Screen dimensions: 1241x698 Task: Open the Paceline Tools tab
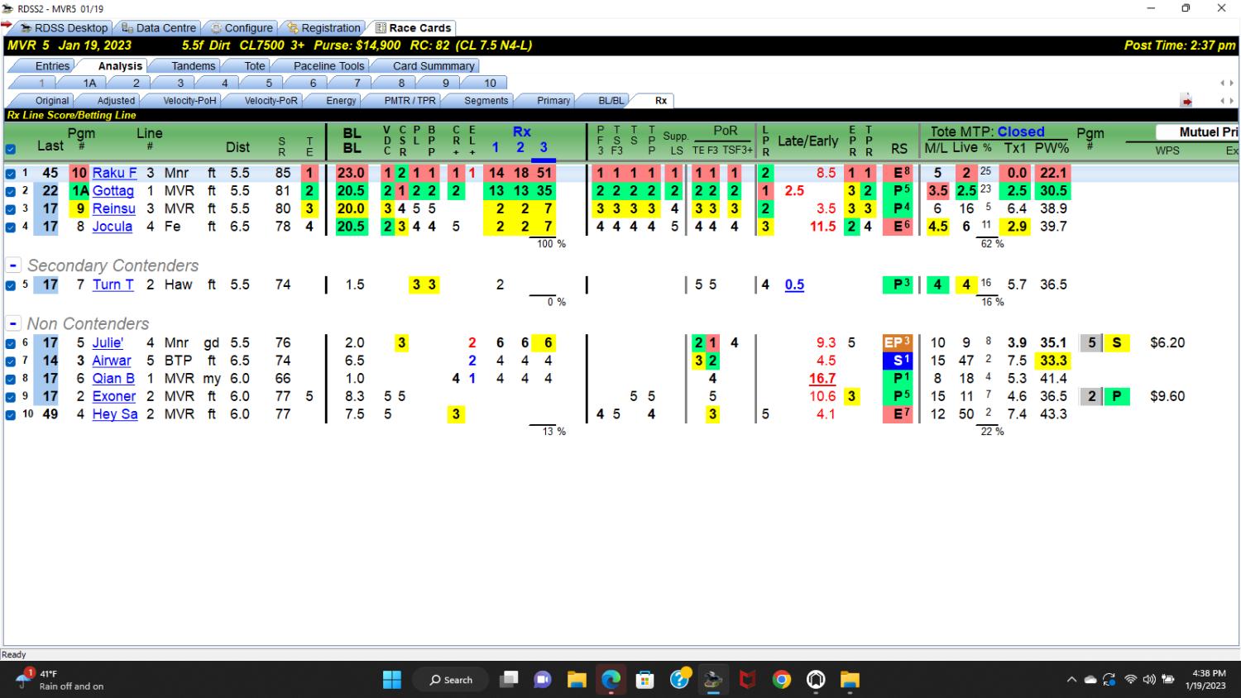(x=328, y=66)
